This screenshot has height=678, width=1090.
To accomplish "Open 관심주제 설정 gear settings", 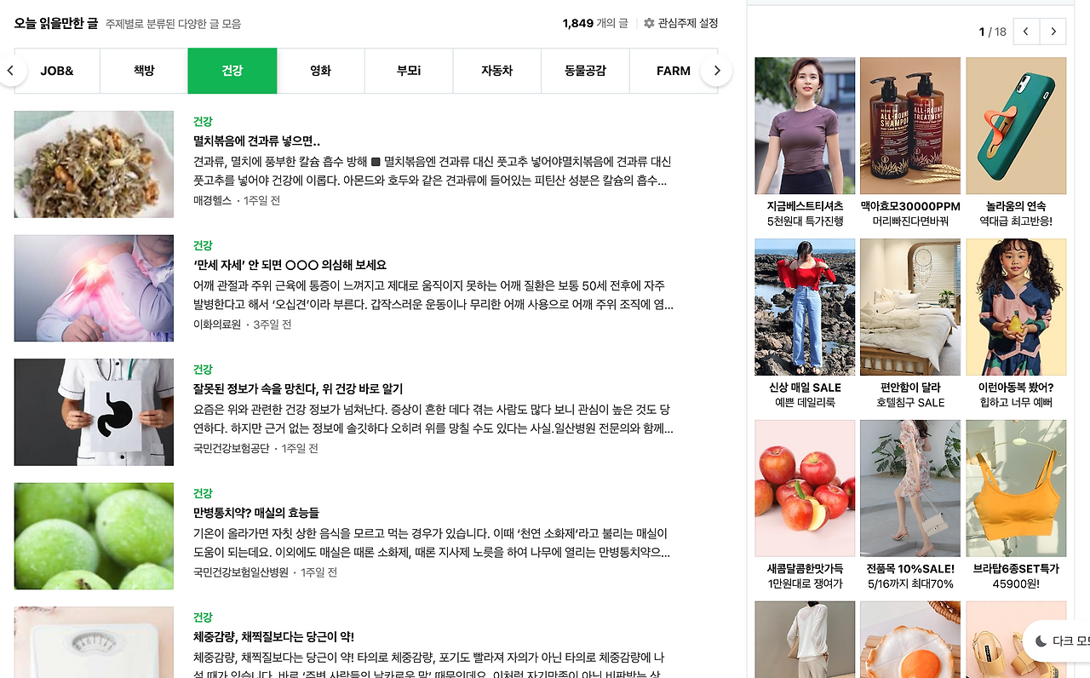I will [x=681, y=23].
